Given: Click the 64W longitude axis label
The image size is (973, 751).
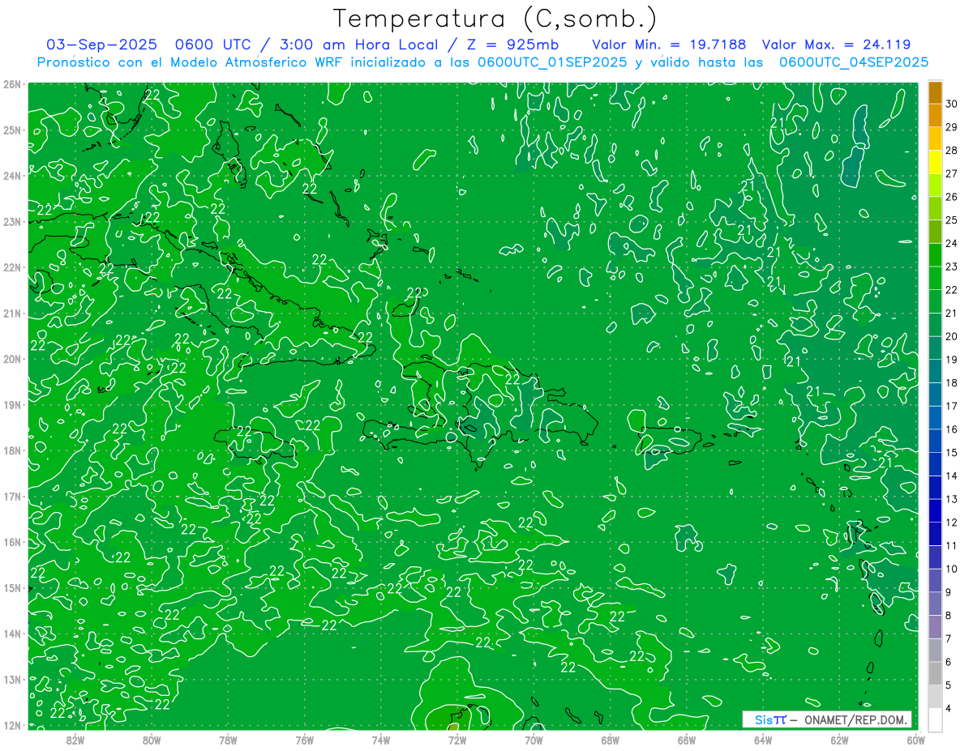Looking at the screenshot, I should (762, 740).
